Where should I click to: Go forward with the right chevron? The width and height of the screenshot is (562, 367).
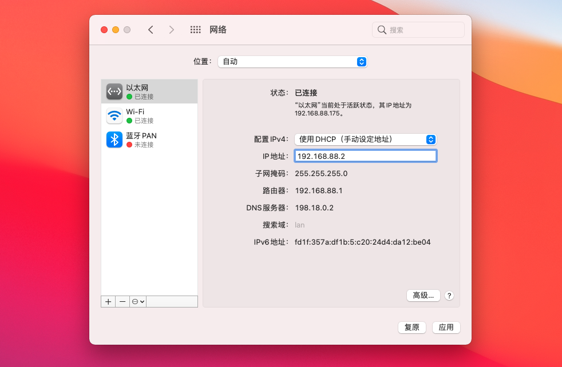click(171, 30)
